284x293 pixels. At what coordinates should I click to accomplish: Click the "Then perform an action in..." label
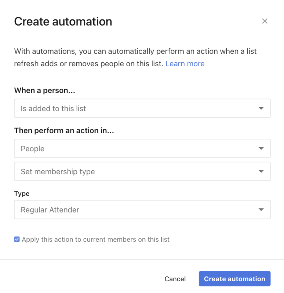tap(64, 131)
